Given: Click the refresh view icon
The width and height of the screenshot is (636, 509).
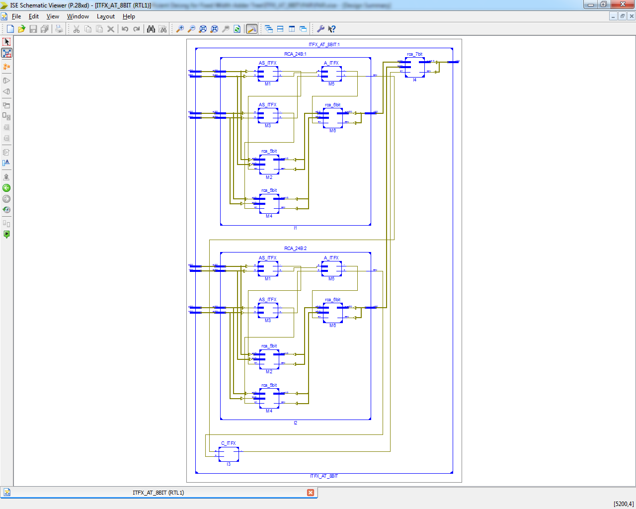Looking at the screenshot, I should (237, 29).
